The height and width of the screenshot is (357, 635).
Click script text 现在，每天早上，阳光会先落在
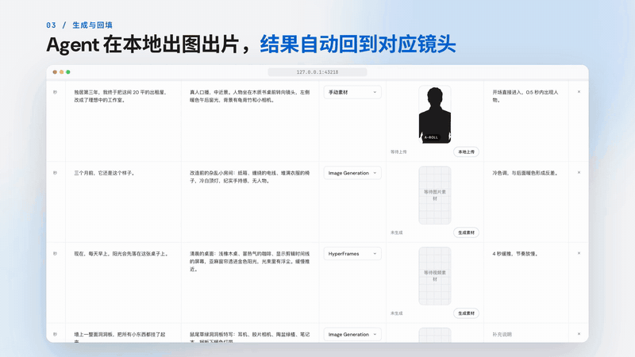(x=121, y=254)
